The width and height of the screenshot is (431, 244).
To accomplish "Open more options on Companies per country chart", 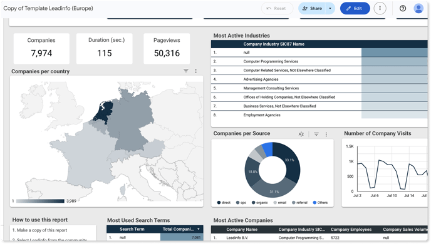I will 195,71.
